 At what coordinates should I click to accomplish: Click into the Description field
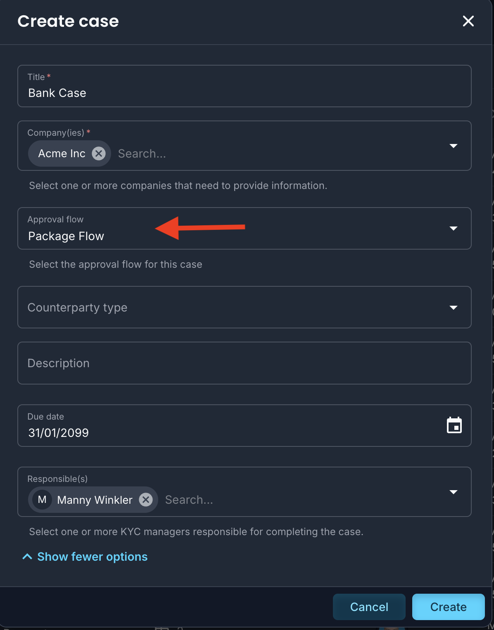pos(245,363)
